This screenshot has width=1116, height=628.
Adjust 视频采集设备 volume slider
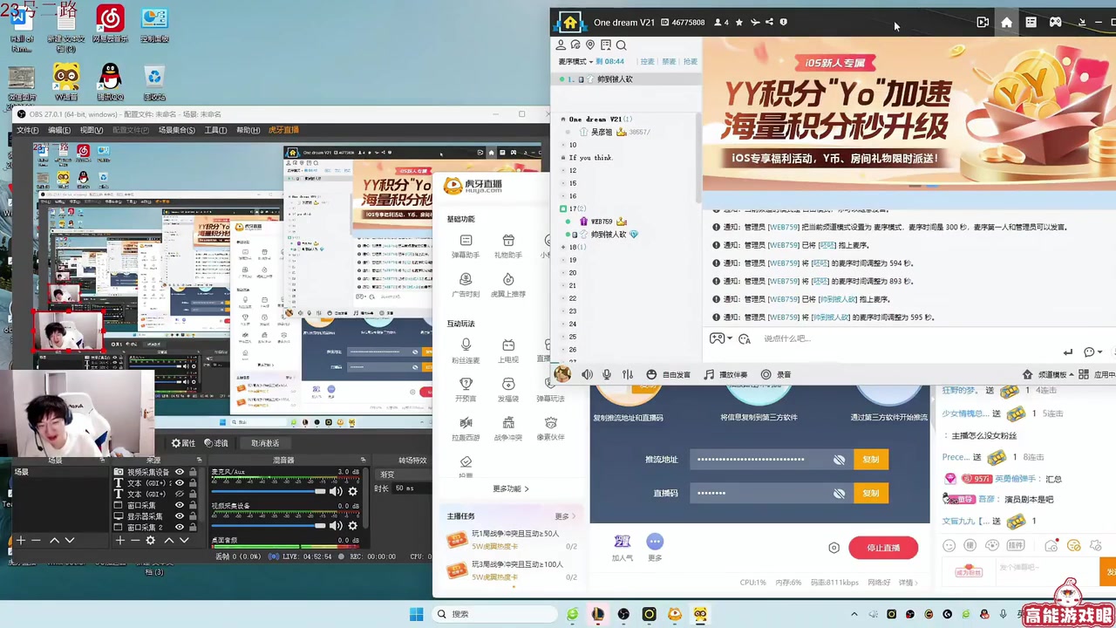point(269,525)
